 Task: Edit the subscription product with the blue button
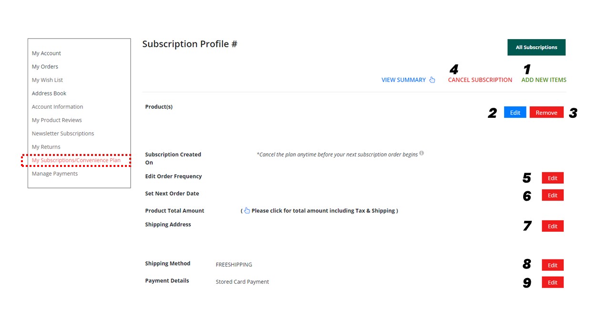pos(515,113)
